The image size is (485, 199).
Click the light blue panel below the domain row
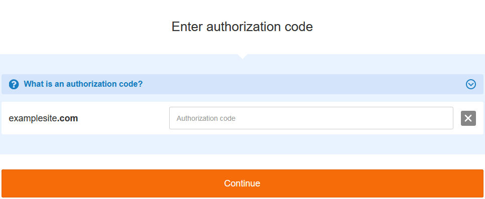[242, 144]
